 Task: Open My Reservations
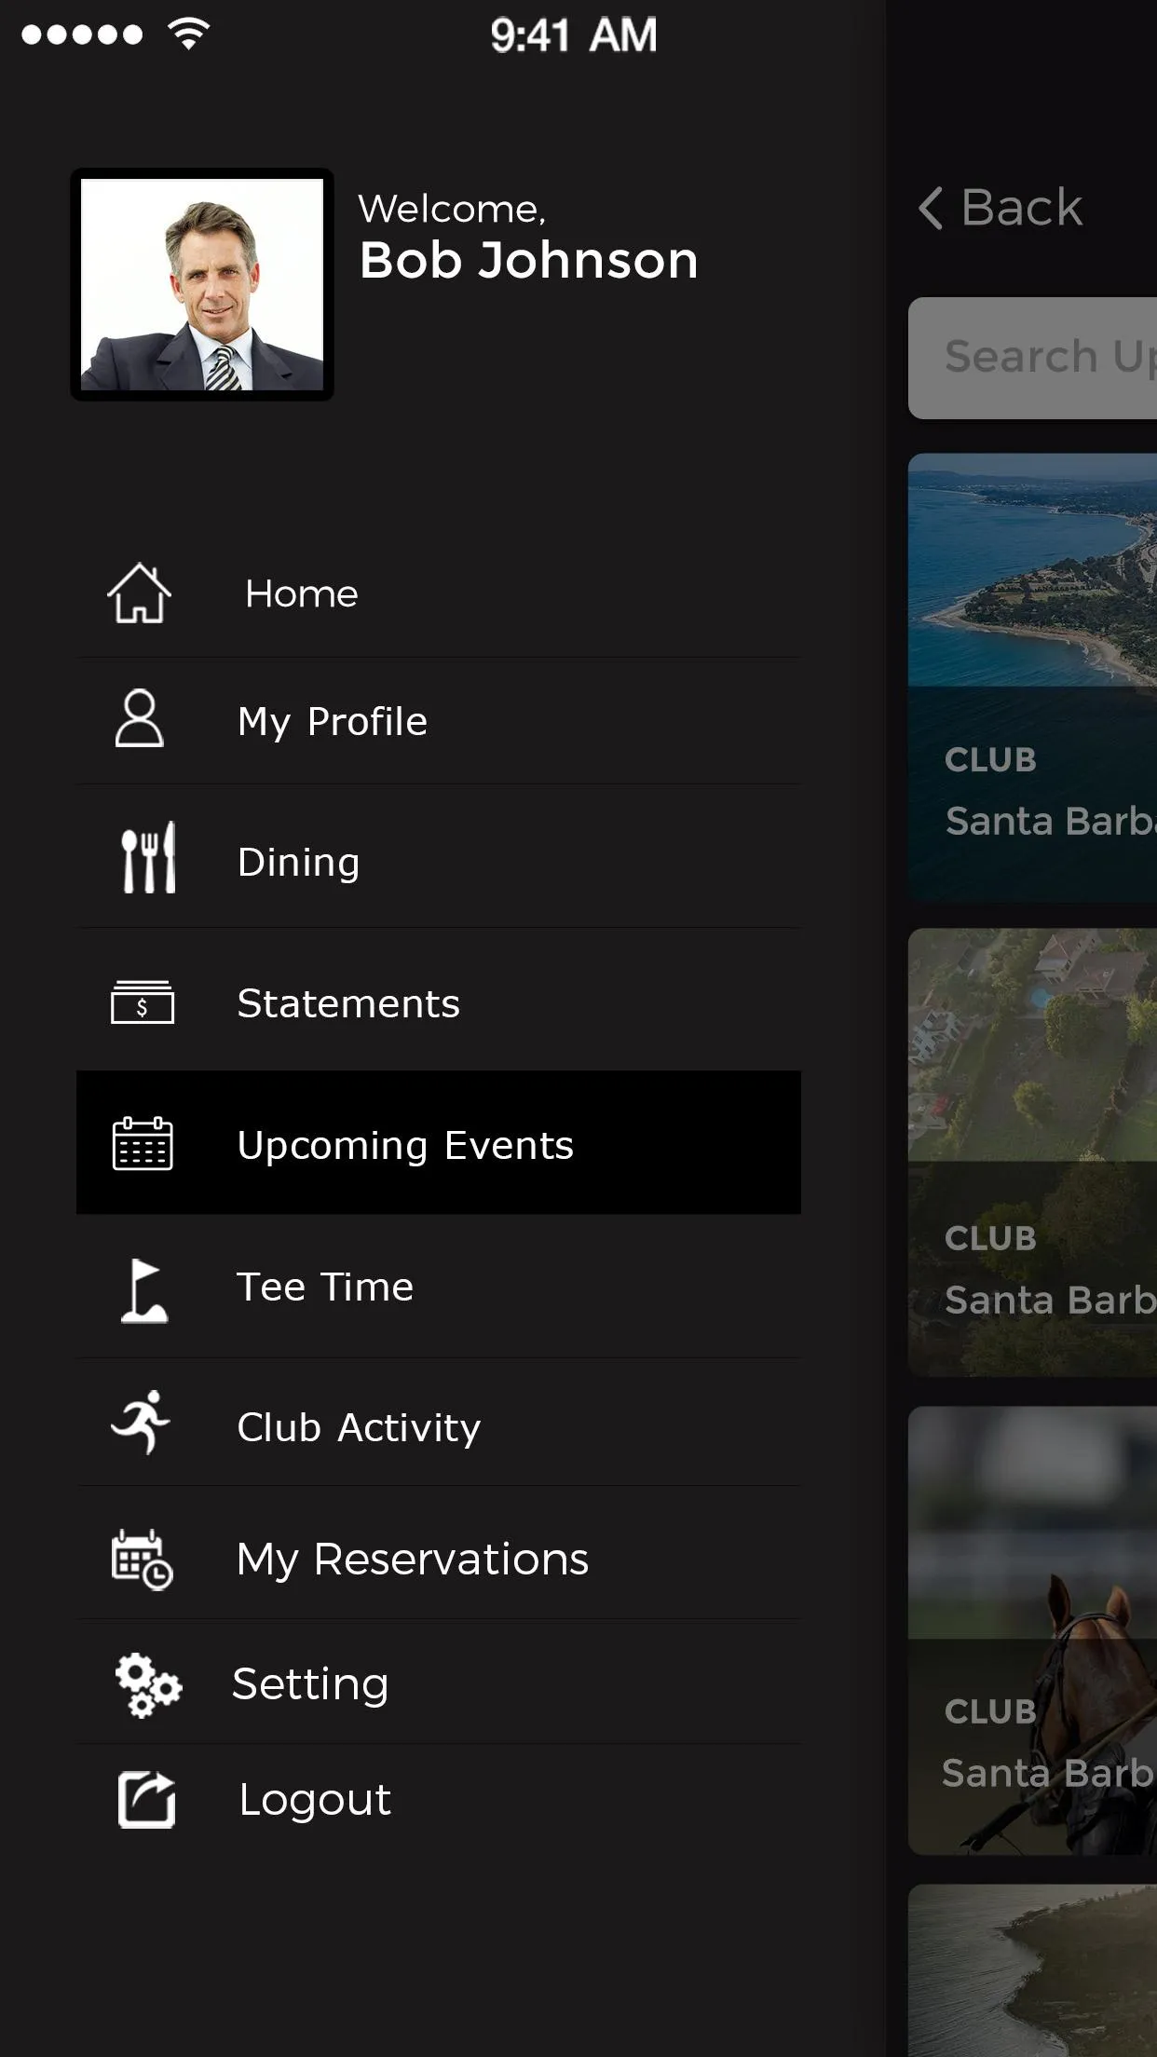point(439,1553)
